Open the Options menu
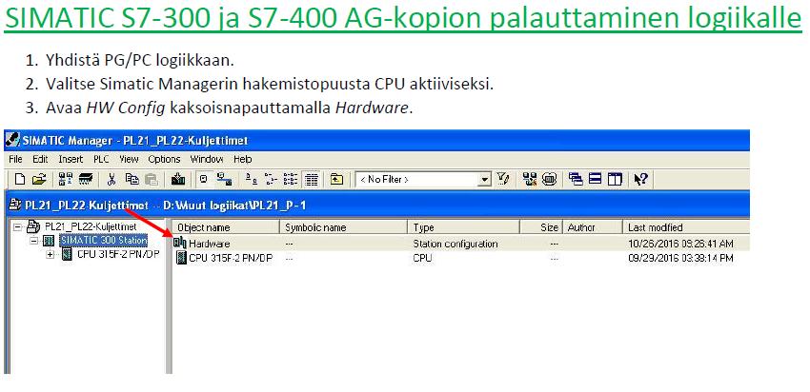810x392 pixels. (x=164, y=159)
